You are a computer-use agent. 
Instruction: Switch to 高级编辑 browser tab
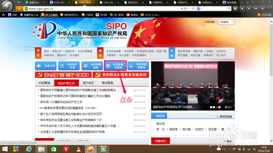pos(232,2)
